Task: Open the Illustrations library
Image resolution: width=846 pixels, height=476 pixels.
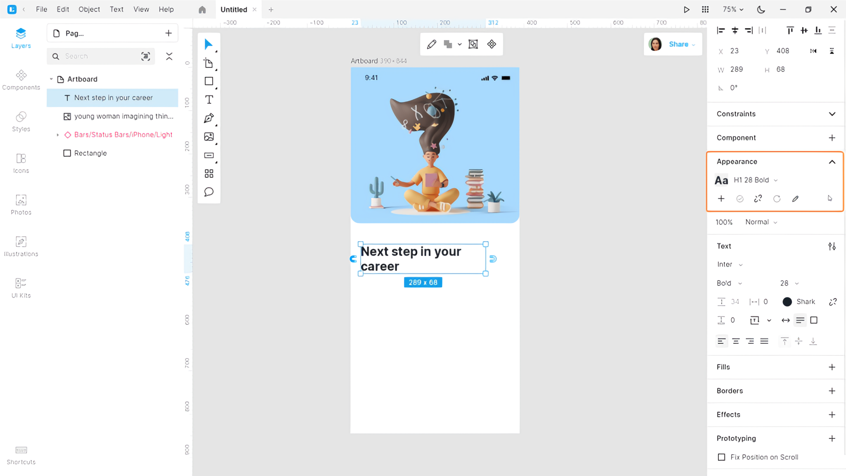Action: 21,246
